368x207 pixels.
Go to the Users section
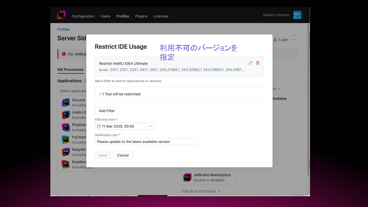[x=106, y=16]
